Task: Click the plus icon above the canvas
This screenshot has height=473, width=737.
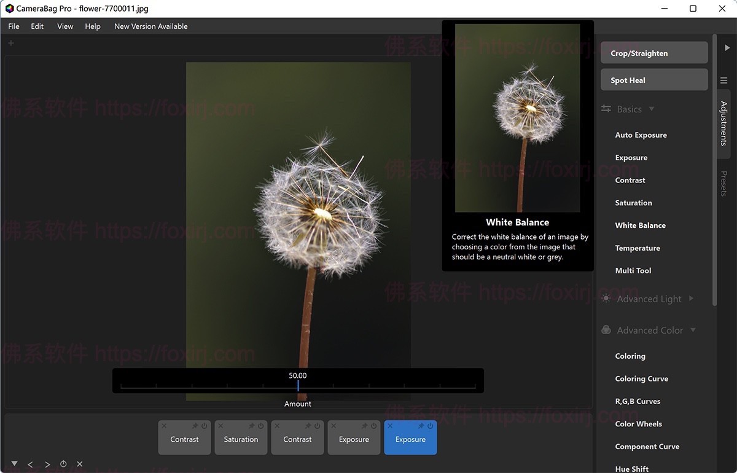Action: pyautogui.click(x=10, y=43)
